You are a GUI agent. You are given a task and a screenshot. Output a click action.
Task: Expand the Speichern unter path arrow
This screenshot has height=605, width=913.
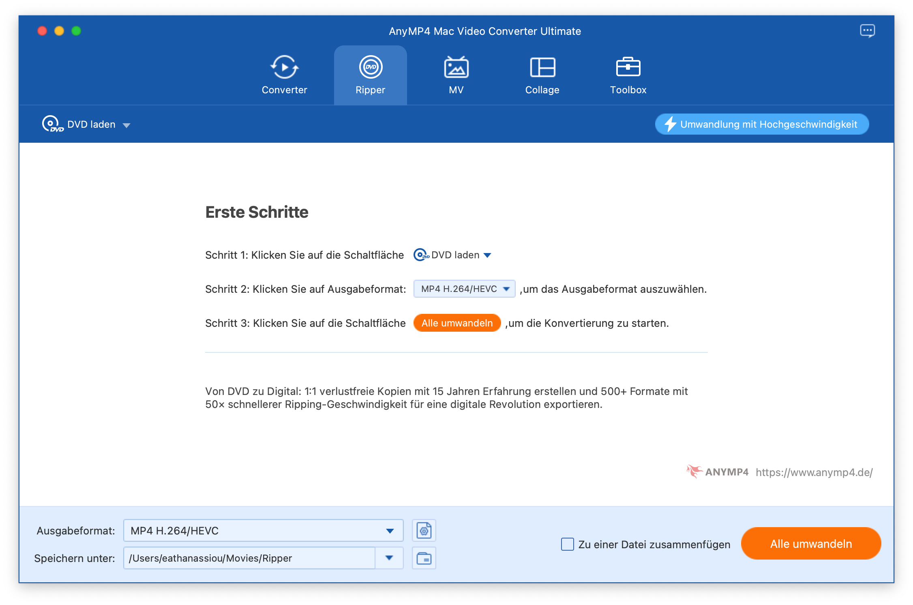tap(389, 558)
